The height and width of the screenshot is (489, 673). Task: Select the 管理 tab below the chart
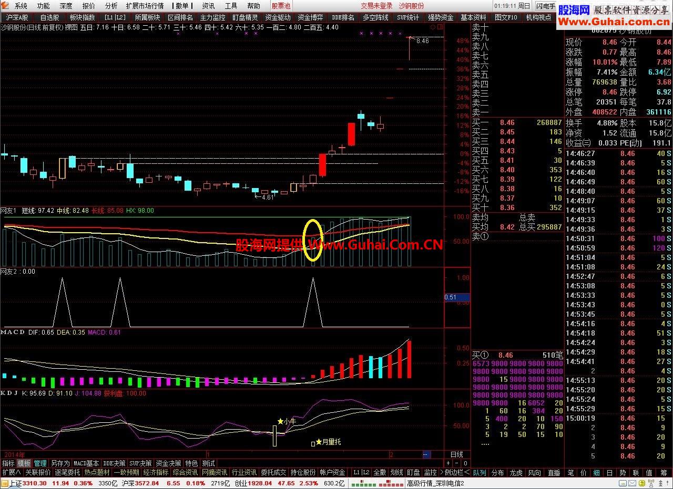pos(40,463)
